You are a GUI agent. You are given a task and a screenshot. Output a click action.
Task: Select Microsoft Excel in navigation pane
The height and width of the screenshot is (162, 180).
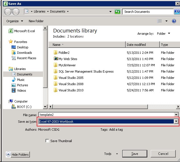coord(24,31)
